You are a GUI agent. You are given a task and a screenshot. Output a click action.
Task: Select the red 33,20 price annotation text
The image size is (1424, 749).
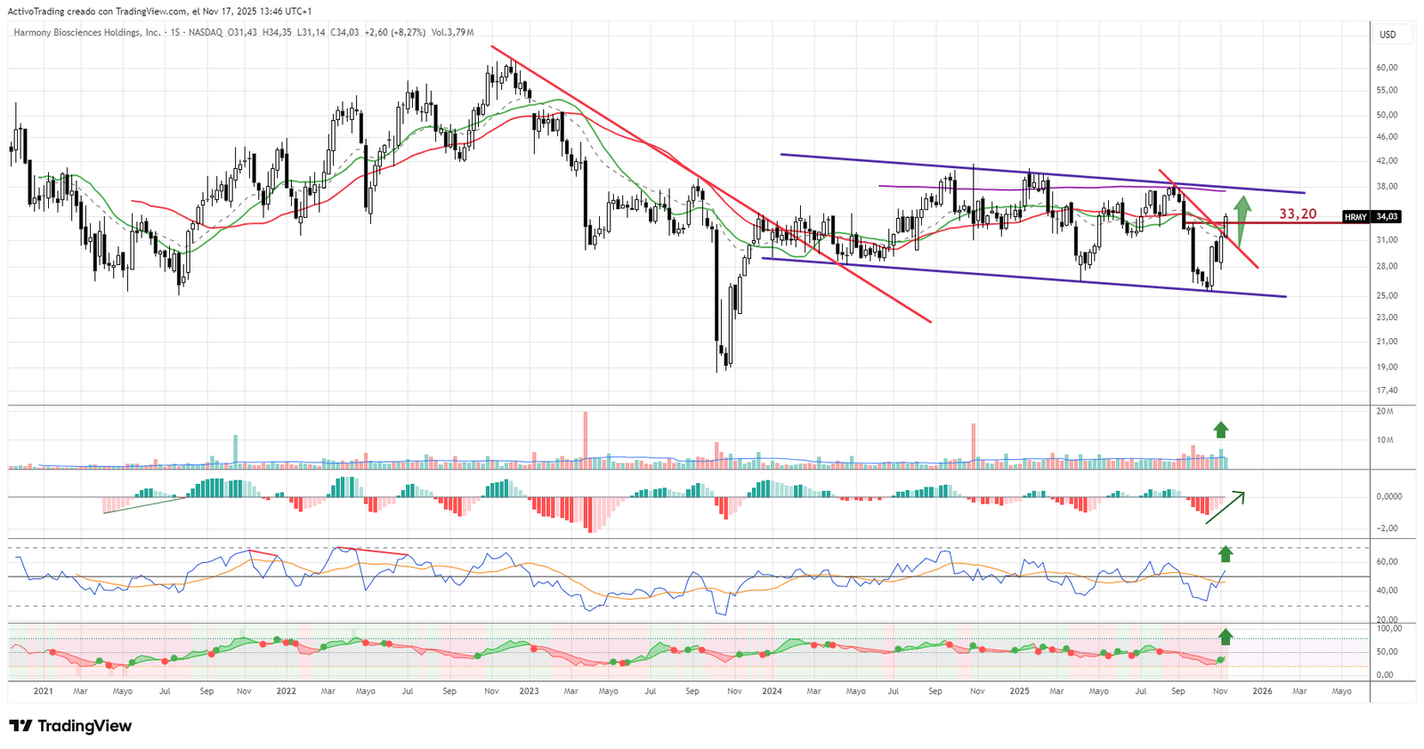click(1298, 214)
